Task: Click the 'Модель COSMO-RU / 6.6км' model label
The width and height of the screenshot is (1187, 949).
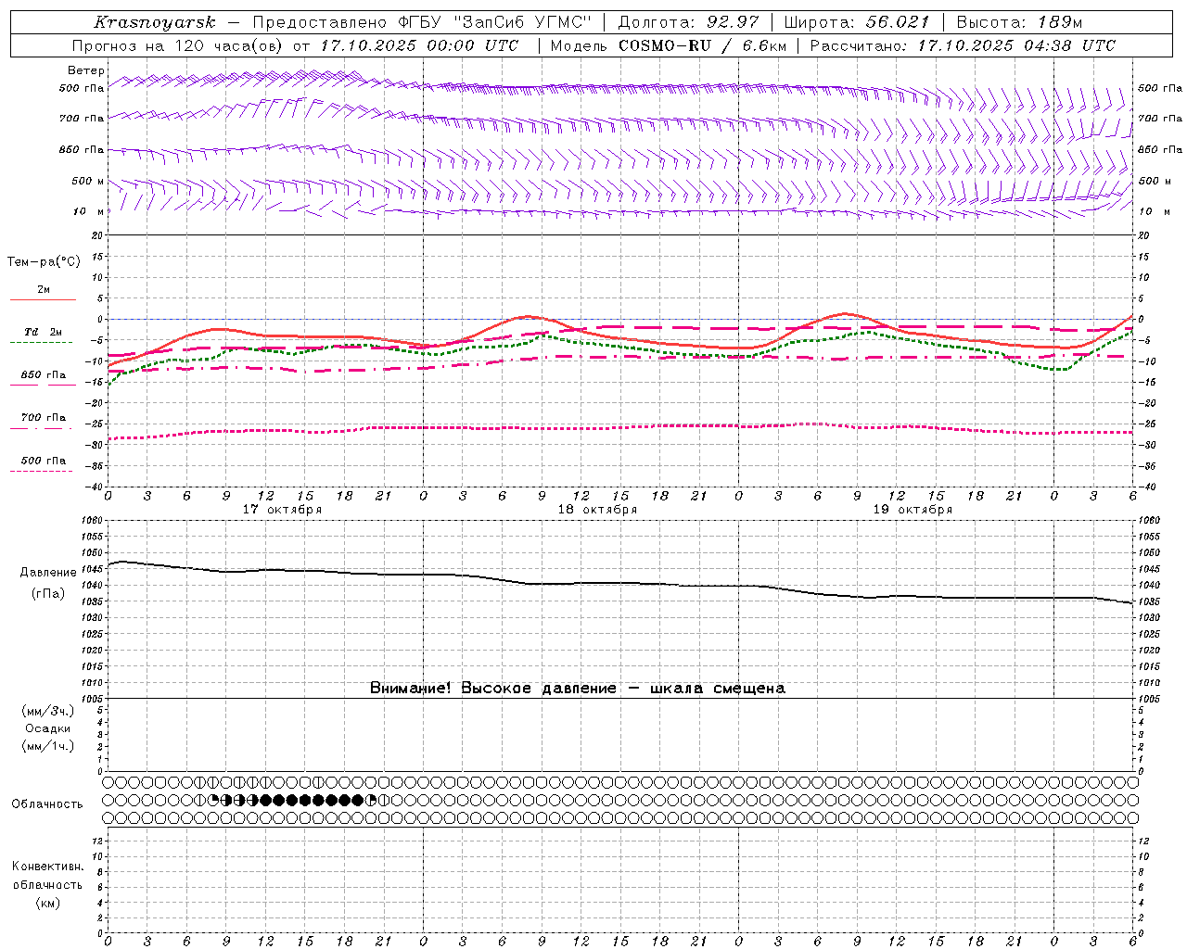Action: [x=668, y=45]
